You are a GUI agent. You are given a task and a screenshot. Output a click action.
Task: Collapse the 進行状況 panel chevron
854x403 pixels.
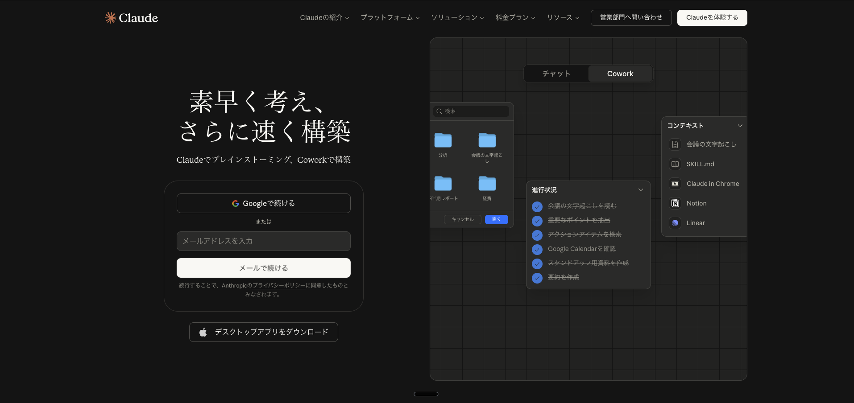640,190
